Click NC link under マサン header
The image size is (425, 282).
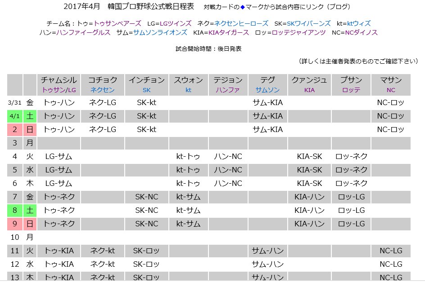coord(391,90)
